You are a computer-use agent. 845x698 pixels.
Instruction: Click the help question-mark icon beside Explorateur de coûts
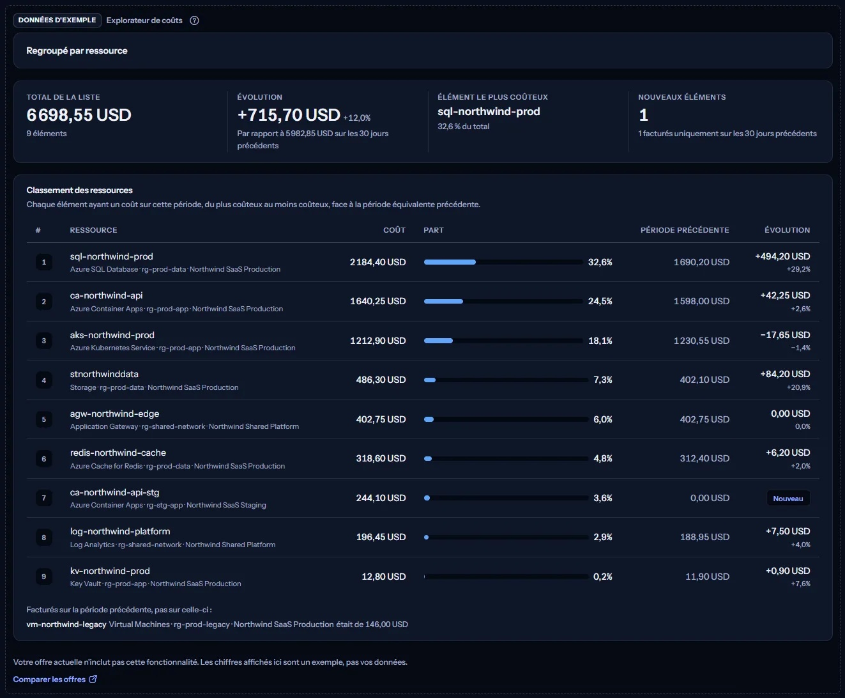[x=195, y=20]
